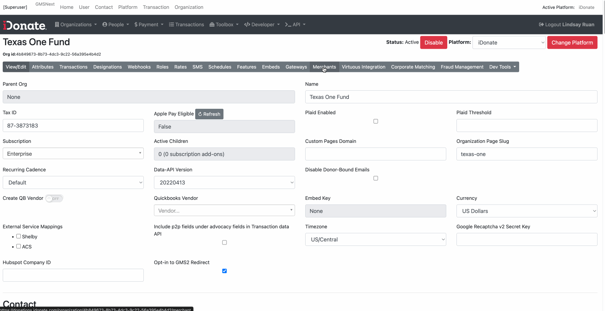Open the Quickbooks Vendor dropdown
Image resolution: width=605 pixels, height=311 pixels.
pos(224,210)
